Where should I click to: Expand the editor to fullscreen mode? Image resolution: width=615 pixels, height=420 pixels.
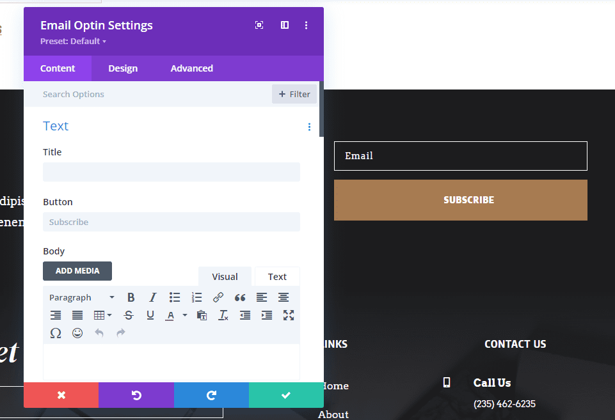[288, 315]
